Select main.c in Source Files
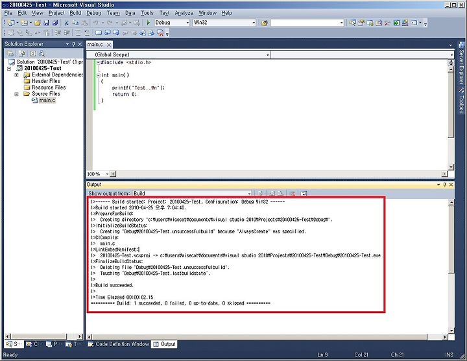Viewport: 467px width, 361px height. (x=47, y=100)
